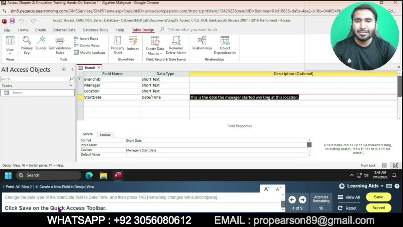403x227 pixels.
Task: Click the Undo arrow in Quick Access Toolbar
Action: tap(21, 21)
